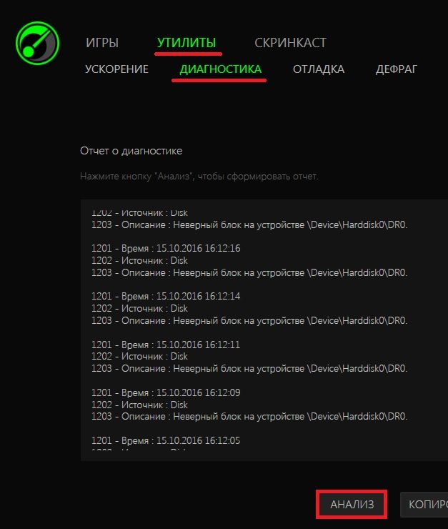Select the log line timed 16:12:14
The height and width of the screenshot is (529, 448).
(166, 296)
